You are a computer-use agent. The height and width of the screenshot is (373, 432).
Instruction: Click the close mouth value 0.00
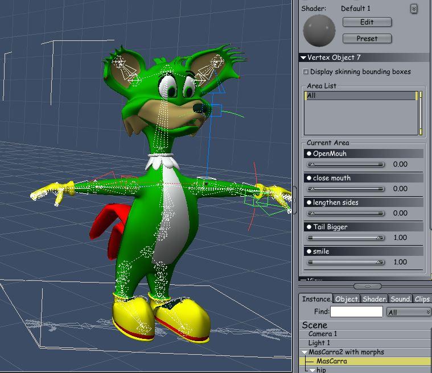(x=400, y=189)
